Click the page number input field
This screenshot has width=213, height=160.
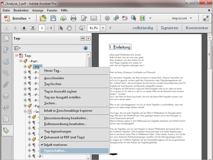click(42, 28)
